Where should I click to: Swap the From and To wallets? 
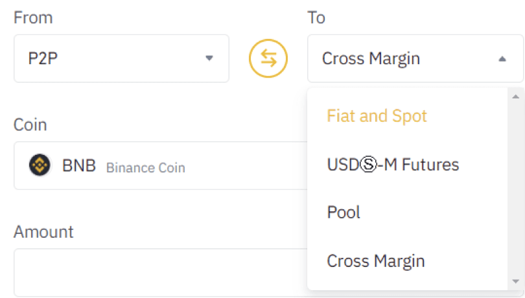point(268,58)
